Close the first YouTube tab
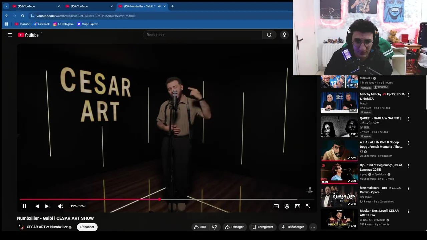The image size is (427, 240). tap(59, 6)
